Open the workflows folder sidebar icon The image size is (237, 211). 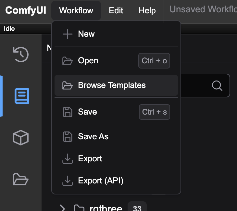point(21,179)
